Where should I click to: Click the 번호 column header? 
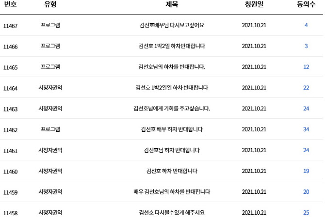pos(10,6)
